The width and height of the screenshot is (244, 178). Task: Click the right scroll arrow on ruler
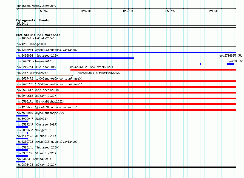(235, 8)
